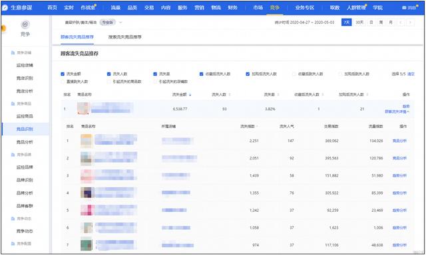Screen dimensions: 426x255
Task: Click the folder icon beside 竞争商品
Action: (13, 104)
